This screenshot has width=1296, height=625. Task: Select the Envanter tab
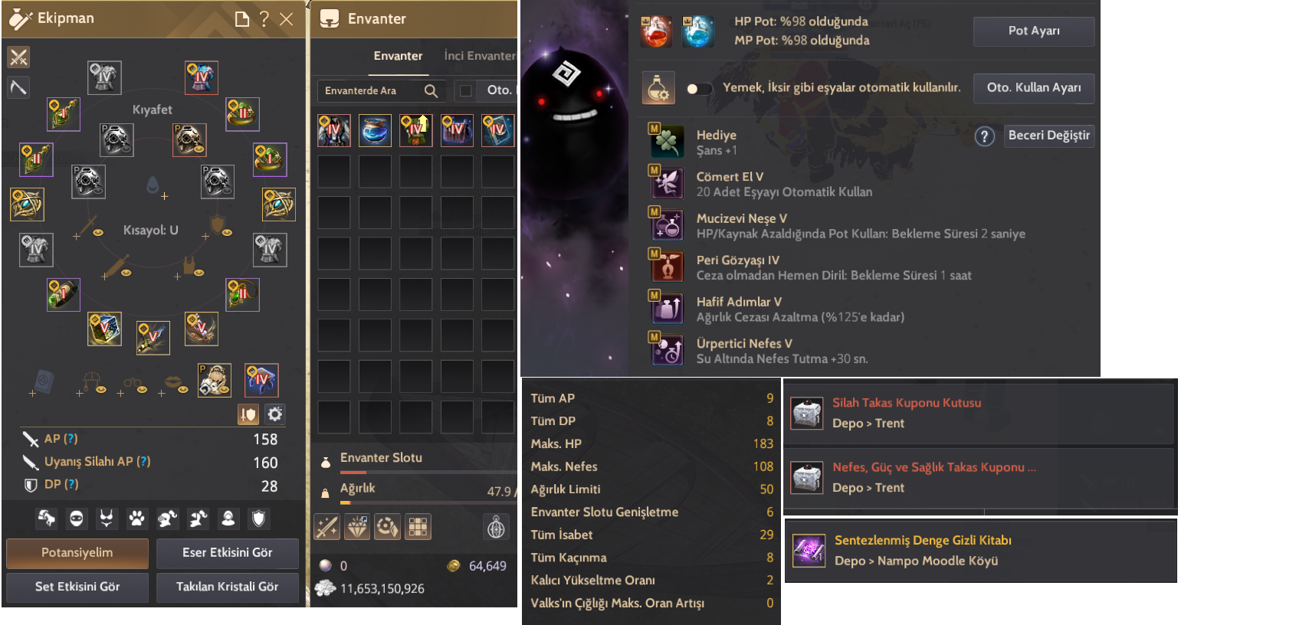point(398,56)
